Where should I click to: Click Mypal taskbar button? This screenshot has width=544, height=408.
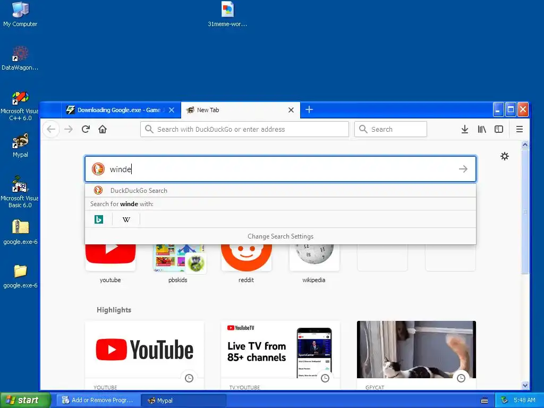(x=184, y=401)
